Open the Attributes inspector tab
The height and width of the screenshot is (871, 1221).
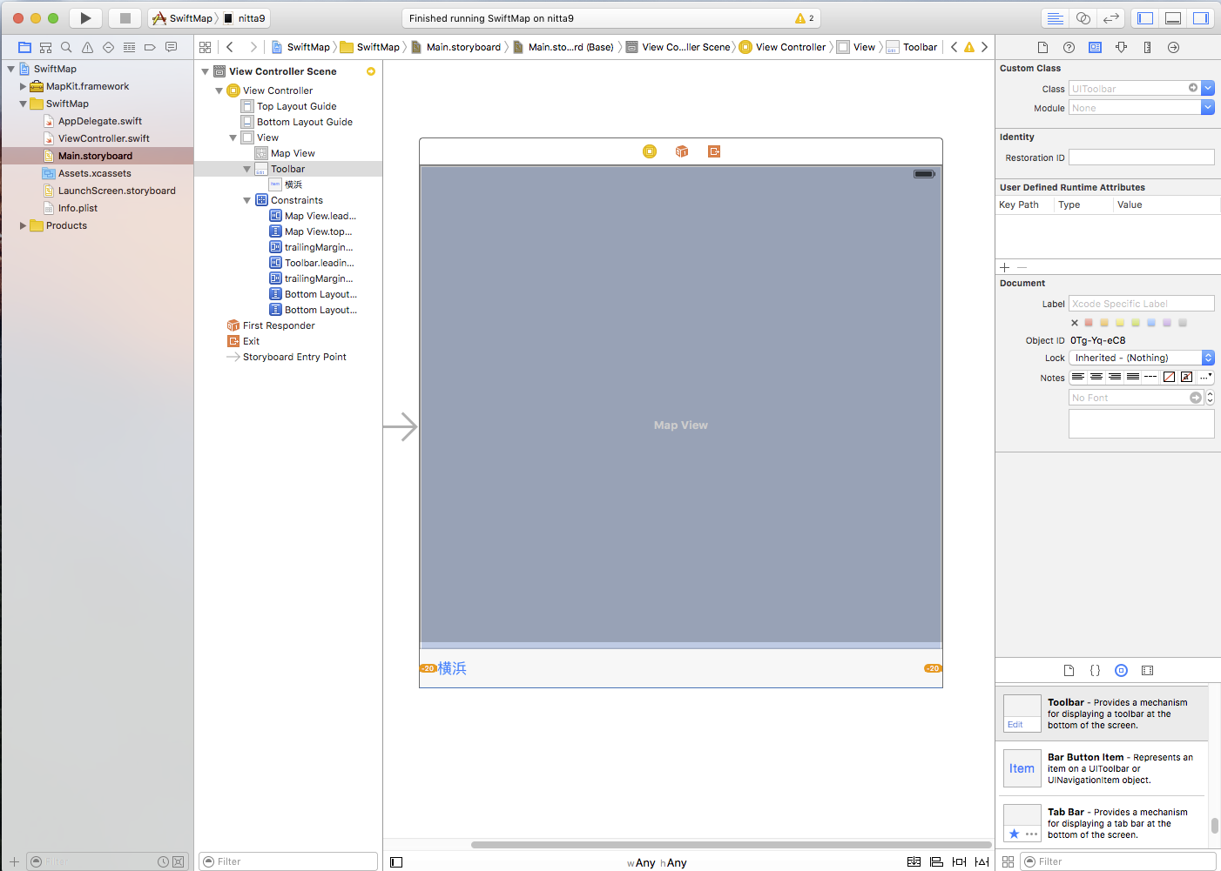coord(1121,47)
